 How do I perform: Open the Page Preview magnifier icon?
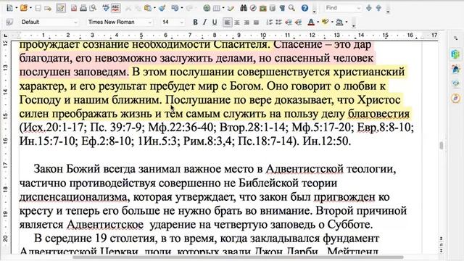click(x=94, y=8)
